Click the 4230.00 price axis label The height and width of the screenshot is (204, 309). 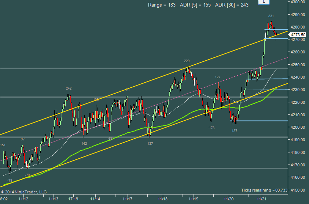point(298,90)
